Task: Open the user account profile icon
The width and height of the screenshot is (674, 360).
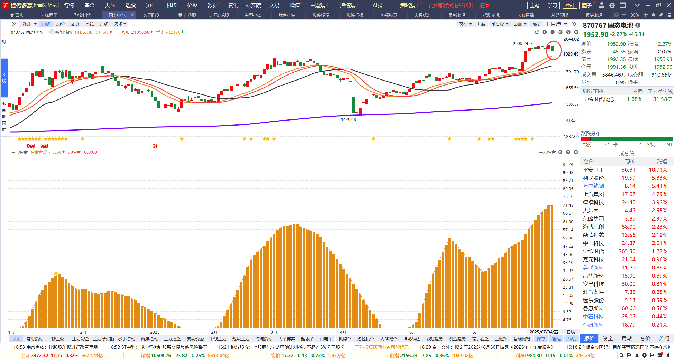Action: 602,5
